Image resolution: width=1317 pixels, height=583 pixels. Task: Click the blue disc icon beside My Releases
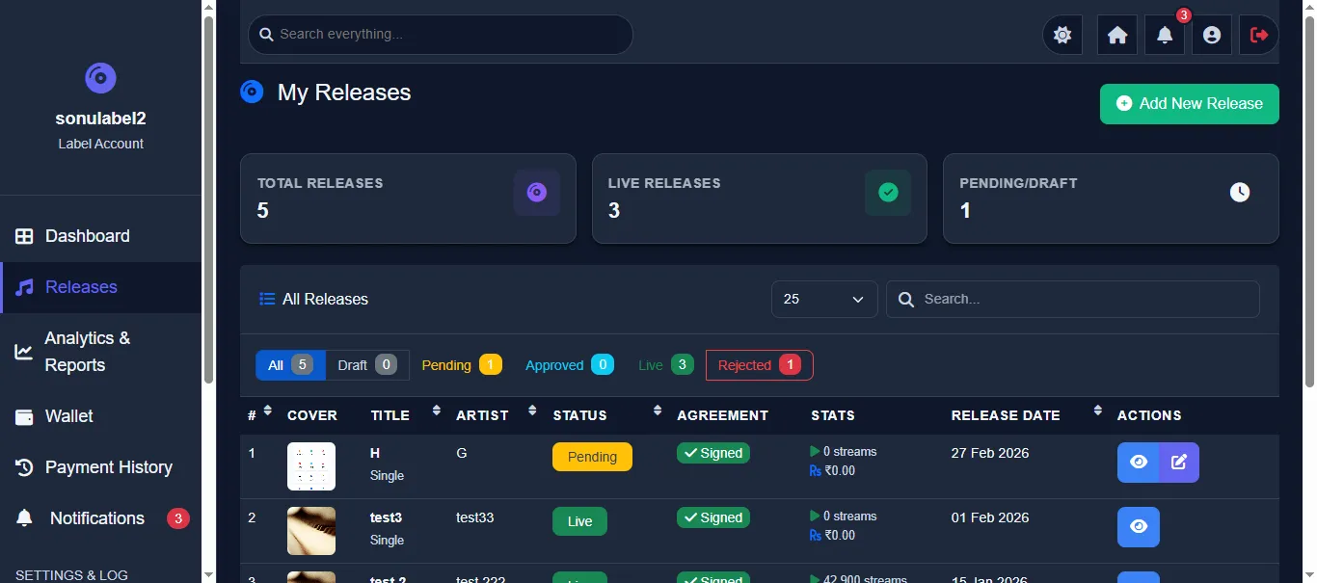[252, 92]
